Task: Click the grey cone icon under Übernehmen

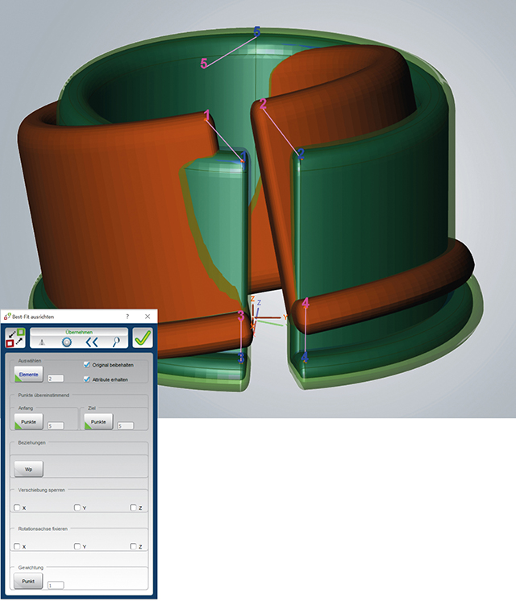Action: pos(42,342)
